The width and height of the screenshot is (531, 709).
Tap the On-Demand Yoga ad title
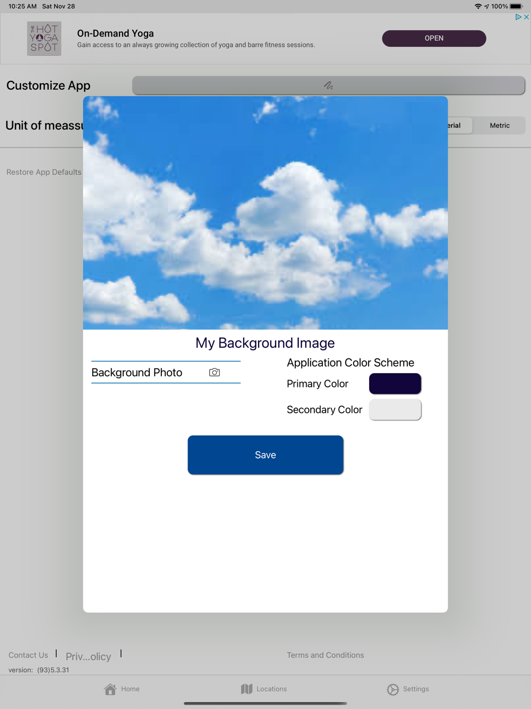115,33
